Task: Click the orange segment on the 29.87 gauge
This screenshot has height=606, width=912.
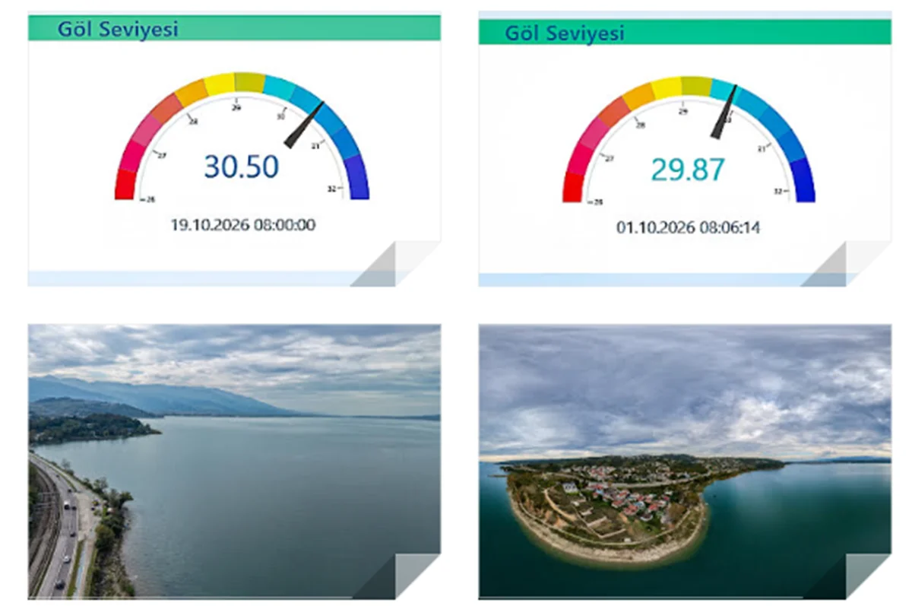Action: tap(639, 96)
